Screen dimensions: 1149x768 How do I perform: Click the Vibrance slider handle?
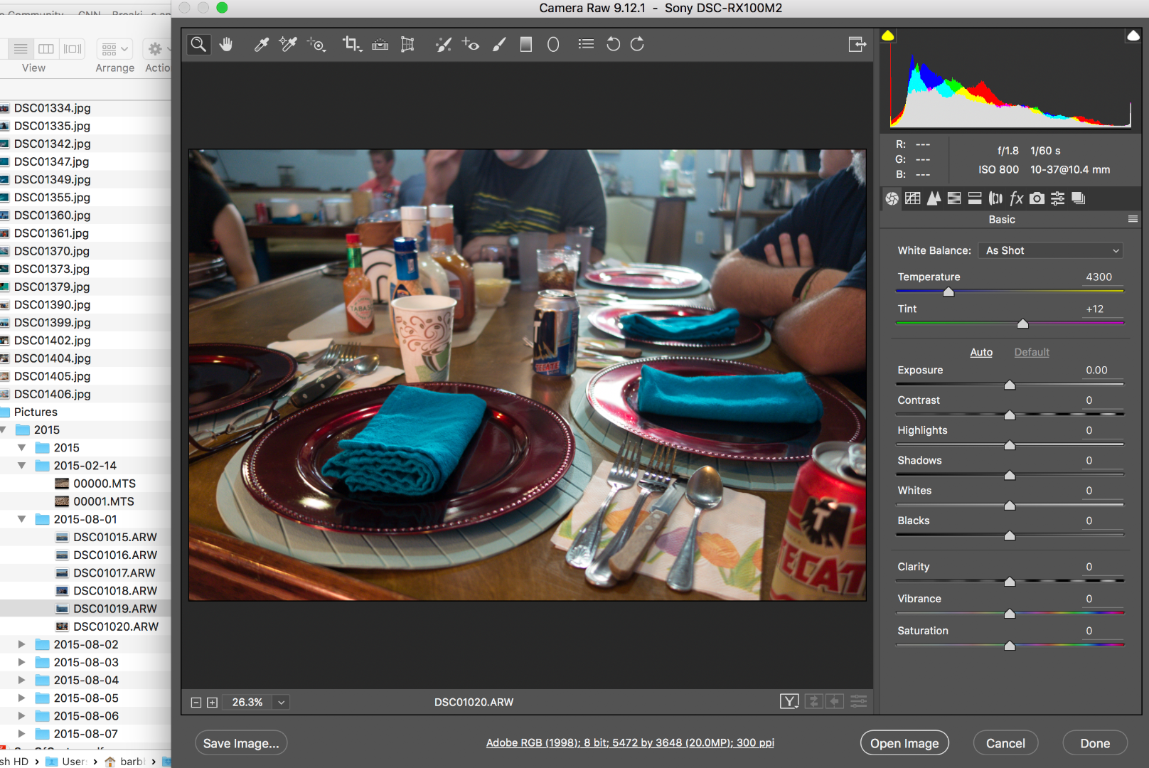click(1010, 613)
